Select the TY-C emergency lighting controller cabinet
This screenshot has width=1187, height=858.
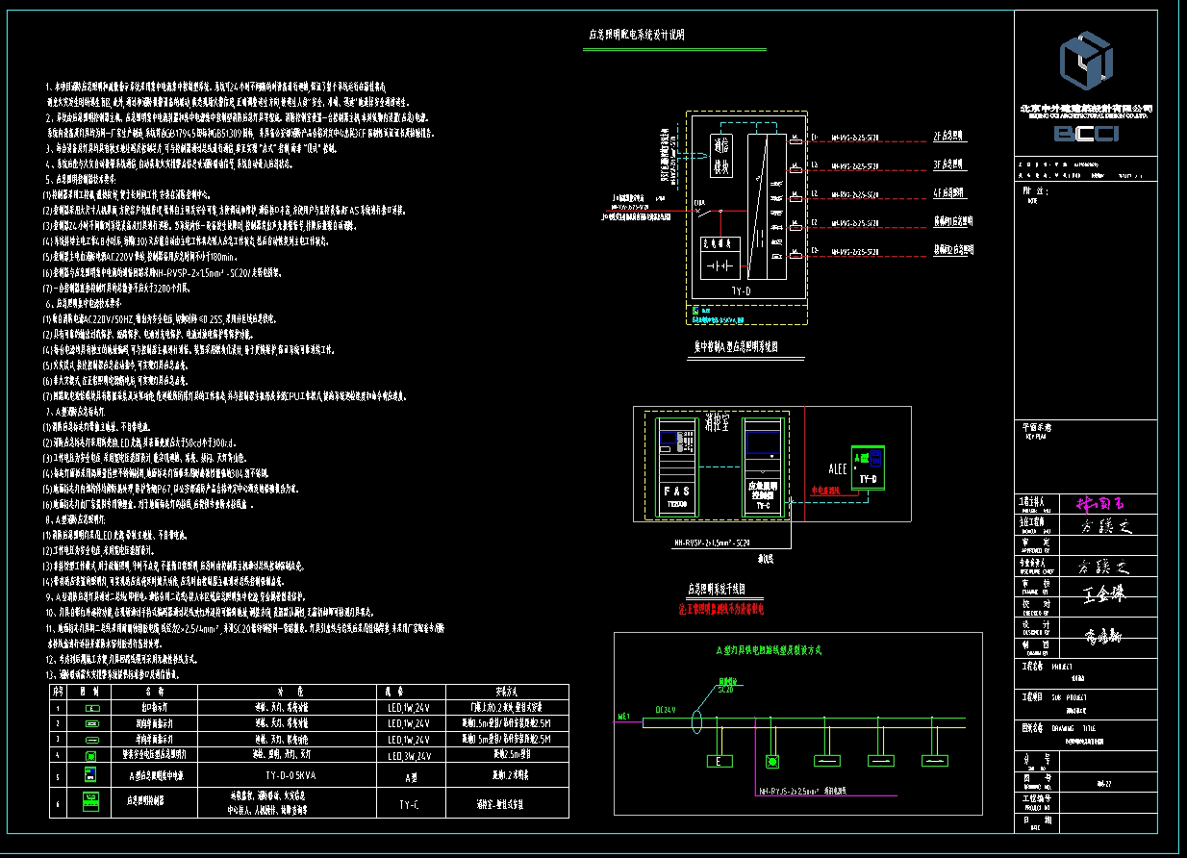pyautogui.click(x=763, y=467)
